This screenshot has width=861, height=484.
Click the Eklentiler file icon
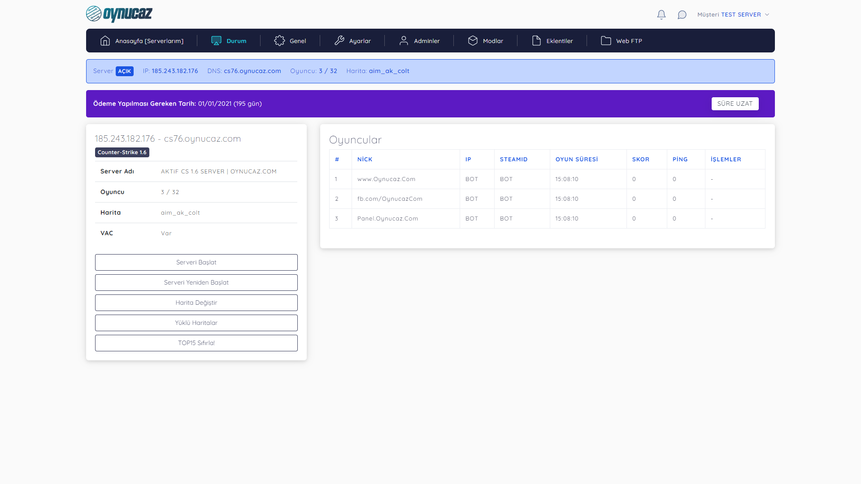pos(536,41)
